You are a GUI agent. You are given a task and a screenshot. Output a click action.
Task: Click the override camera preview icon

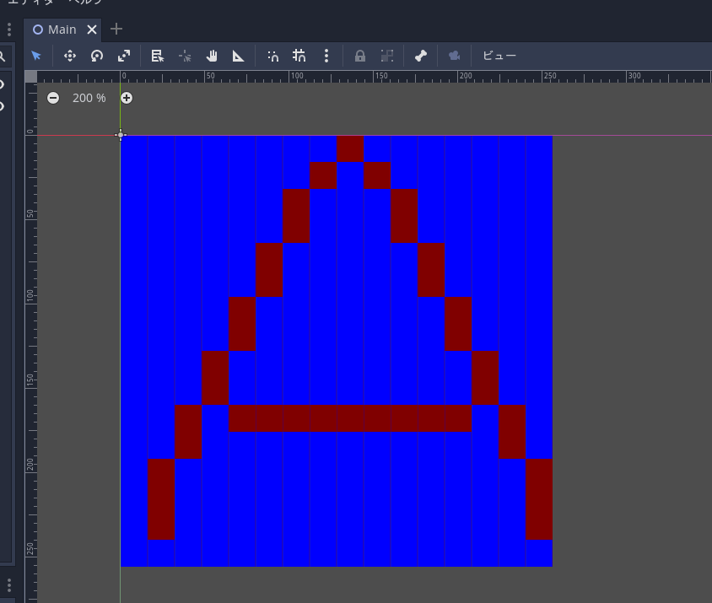click(x=455, y=56)
